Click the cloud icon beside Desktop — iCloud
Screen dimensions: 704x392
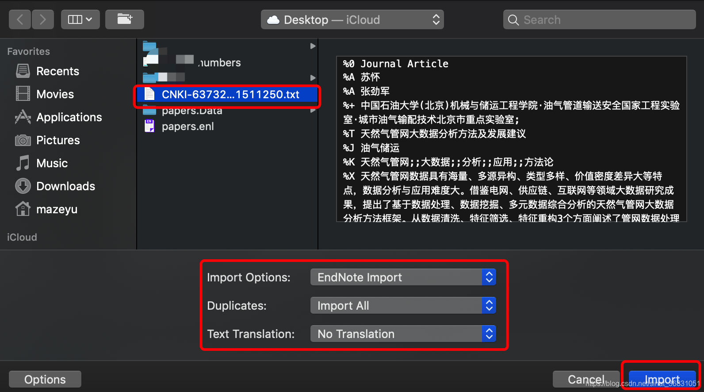tap(273, 20)
